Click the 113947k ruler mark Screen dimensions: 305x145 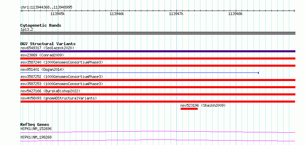(176, 14)
